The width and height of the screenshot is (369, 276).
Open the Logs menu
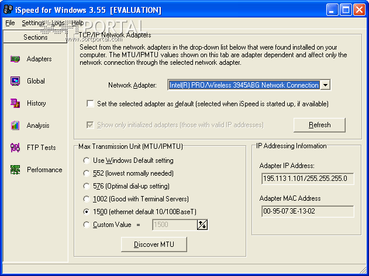pyautogui.click(x=58, y=23)
